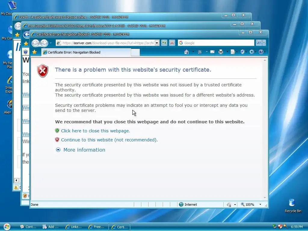The image size is (308, 231).
Task: Expand the Home button dropdown arrow
Action: click(193, 52)
